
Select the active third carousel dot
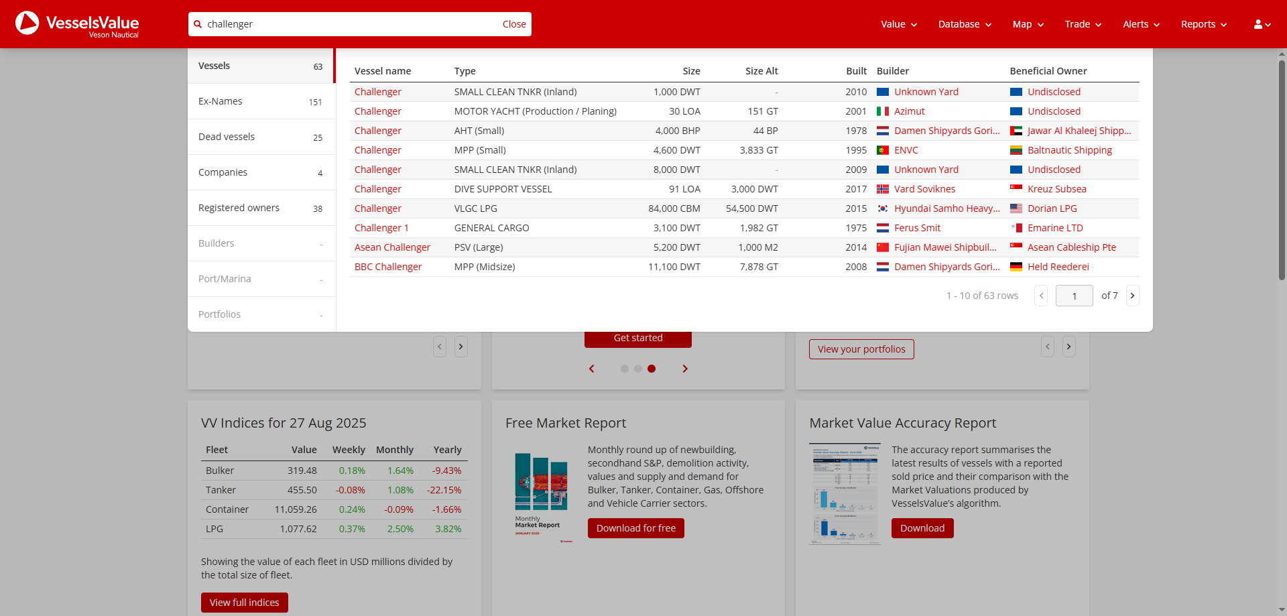[x=652, y=369]
